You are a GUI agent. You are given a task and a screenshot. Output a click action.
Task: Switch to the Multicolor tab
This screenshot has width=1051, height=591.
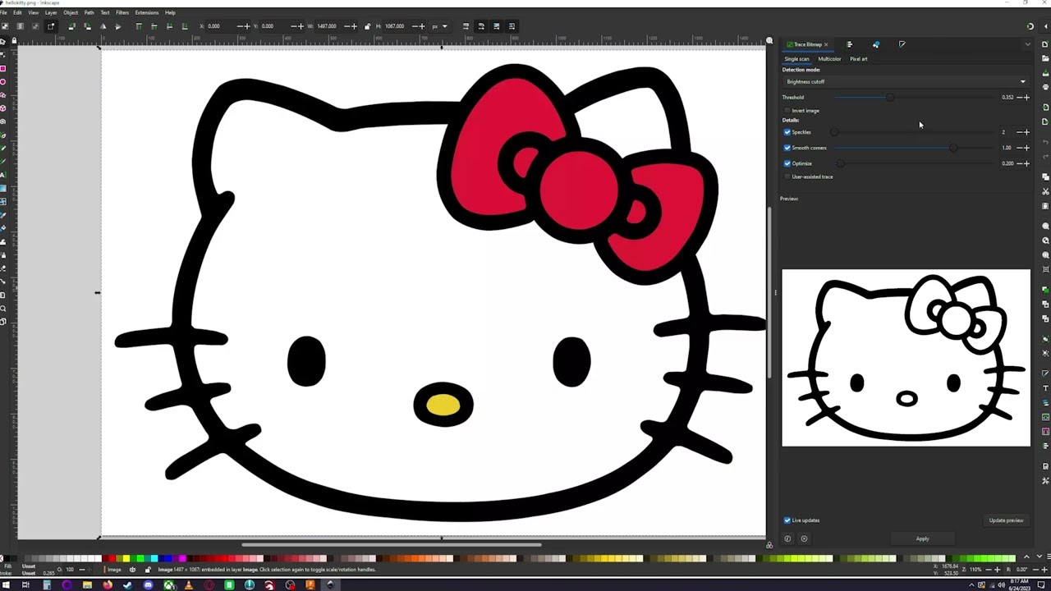point(829,59)
